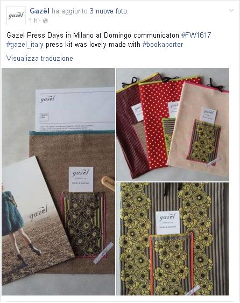Click 'Visualizza traduzione' to translate the post
240x303 pixels.
pos(40,58)
